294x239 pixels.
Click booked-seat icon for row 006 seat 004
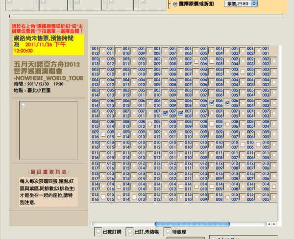pos(243,103)
